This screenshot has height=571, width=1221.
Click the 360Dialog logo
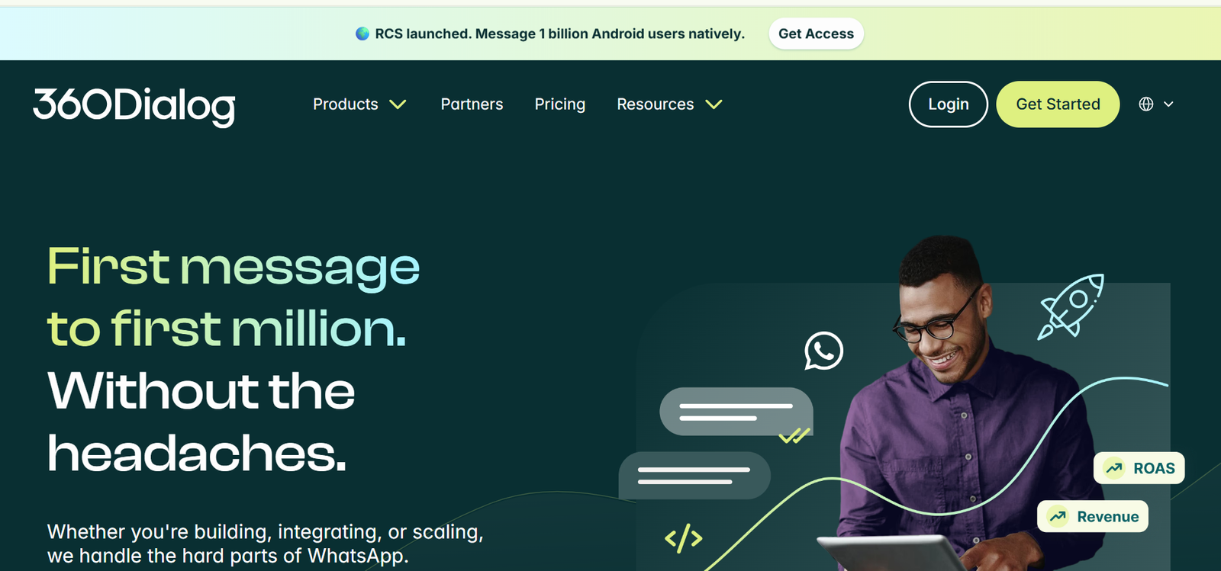(134, 105)
